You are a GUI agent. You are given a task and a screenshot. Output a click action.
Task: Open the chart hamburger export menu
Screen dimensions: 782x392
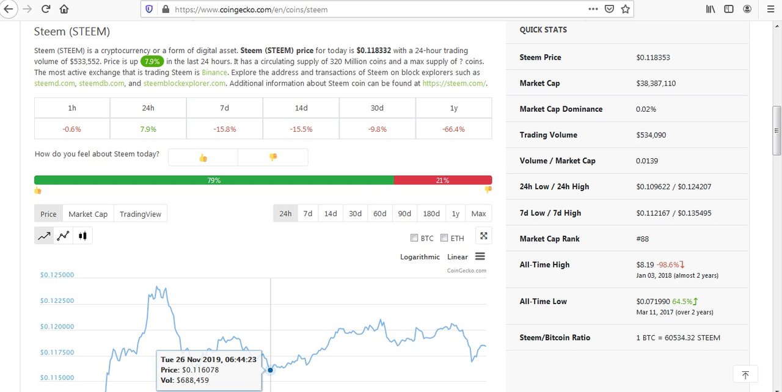click(480, 256)
